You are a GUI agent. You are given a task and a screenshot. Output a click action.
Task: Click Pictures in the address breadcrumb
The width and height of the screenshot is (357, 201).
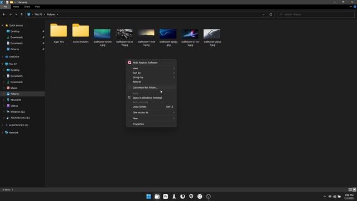[x=51, y=15]
